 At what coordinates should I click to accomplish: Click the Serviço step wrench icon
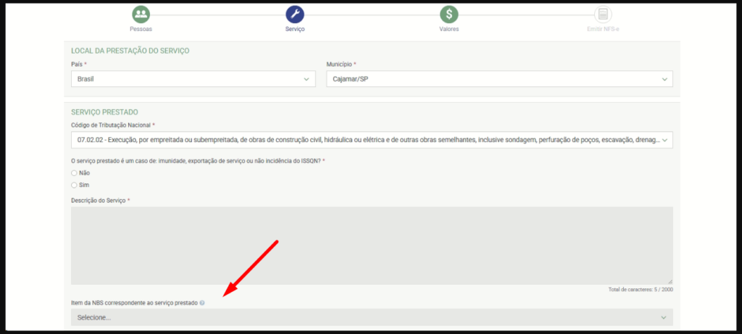[295, 14]
